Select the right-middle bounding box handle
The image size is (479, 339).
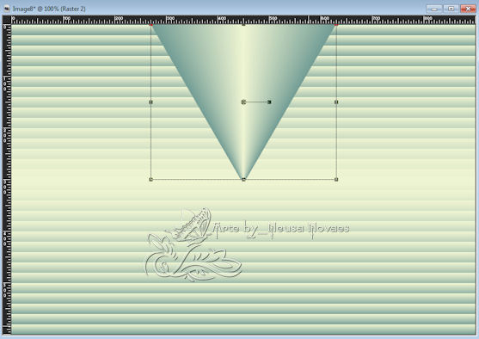click(x=336, y=102)
